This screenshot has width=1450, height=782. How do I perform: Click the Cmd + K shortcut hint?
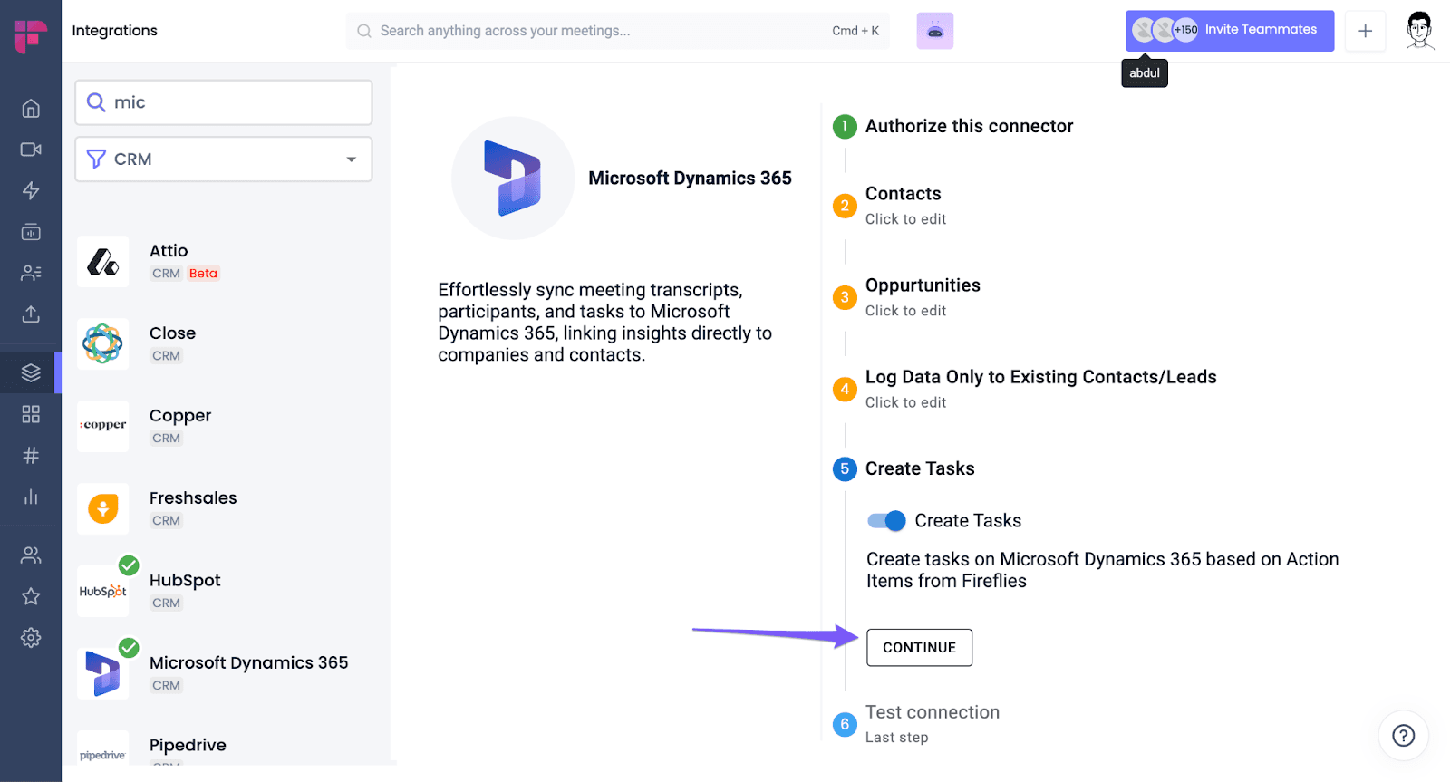click(855, 31)
